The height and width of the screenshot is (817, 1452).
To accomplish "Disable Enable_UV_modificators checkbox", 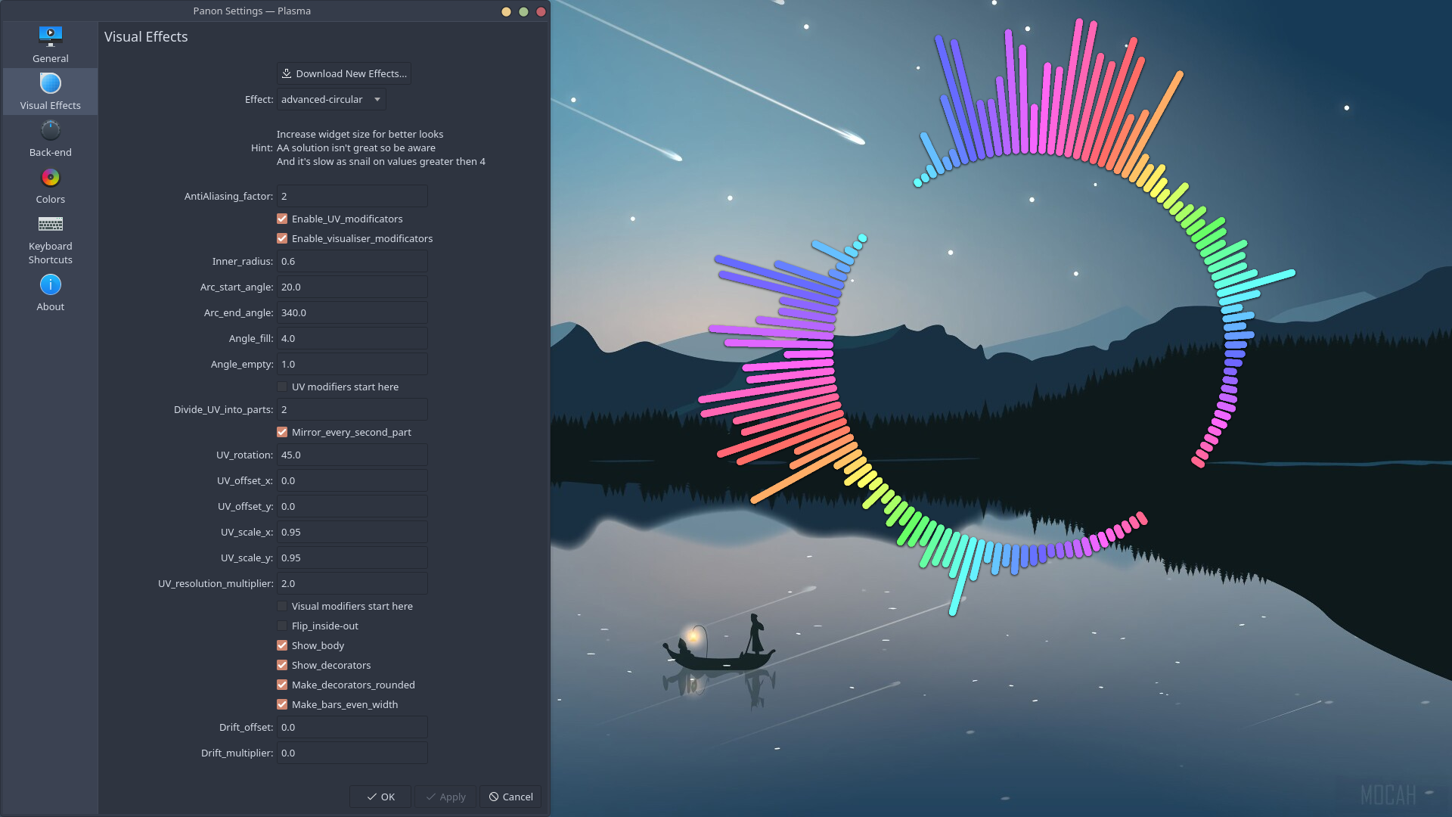I will [282, 219].
